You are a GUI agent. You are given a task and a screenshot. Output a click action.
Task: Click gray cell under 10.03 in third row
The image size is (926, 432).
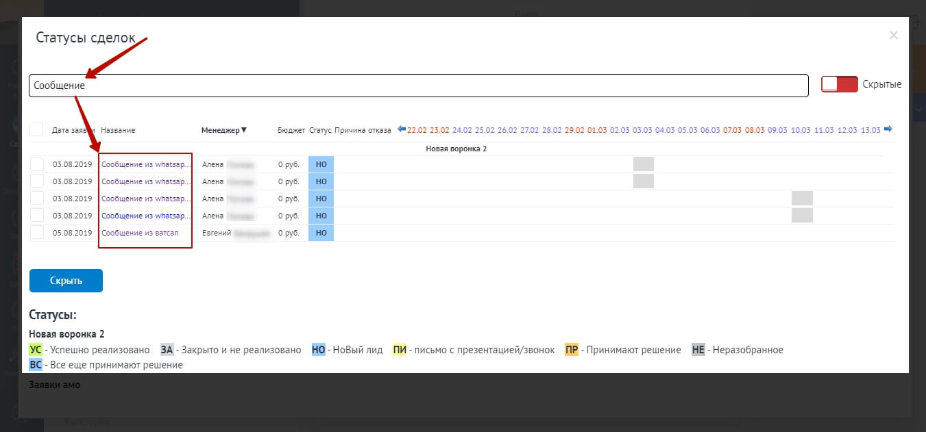click(x=802, y=199)
